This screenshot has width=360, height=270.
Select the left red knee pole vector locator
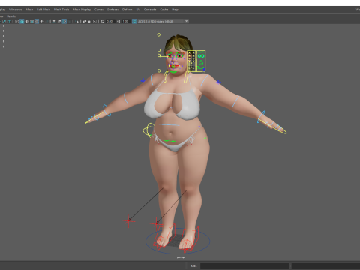pos(129,220)
